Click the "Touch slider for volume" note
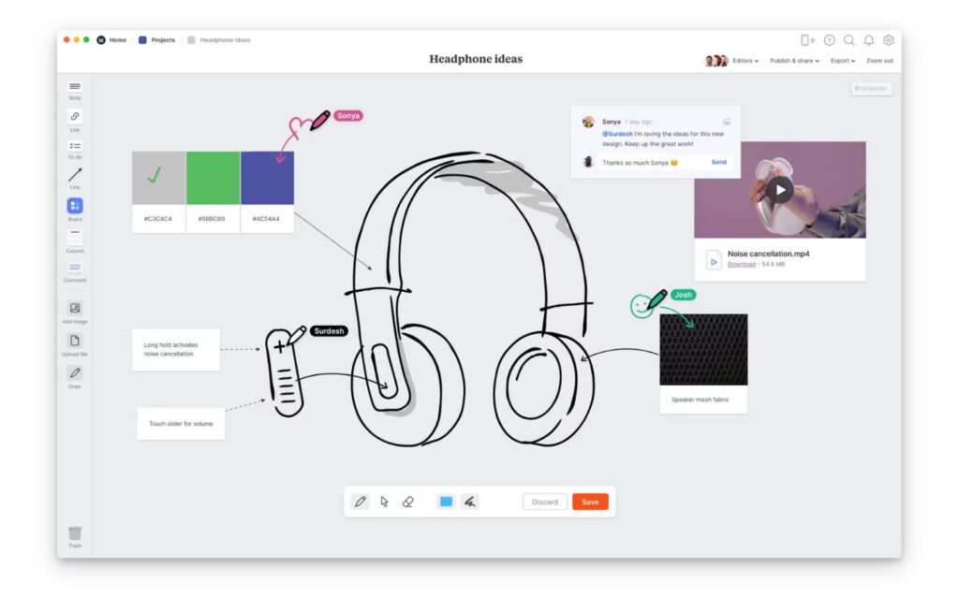The image size is (959, 597). tap(181, 424)
